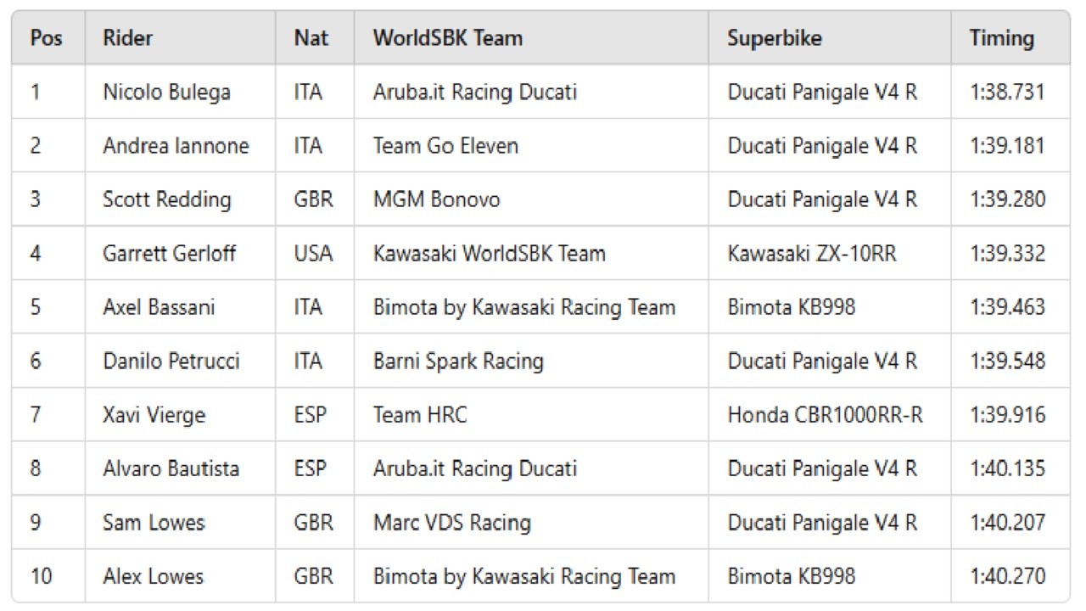The height and width of the screenshot is (611, 1086).
Task: Click Garrett Gerloff's name cell
Action: tap(169, 253)
